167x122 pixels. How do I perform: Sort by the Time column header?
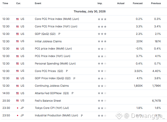(5, 3)
